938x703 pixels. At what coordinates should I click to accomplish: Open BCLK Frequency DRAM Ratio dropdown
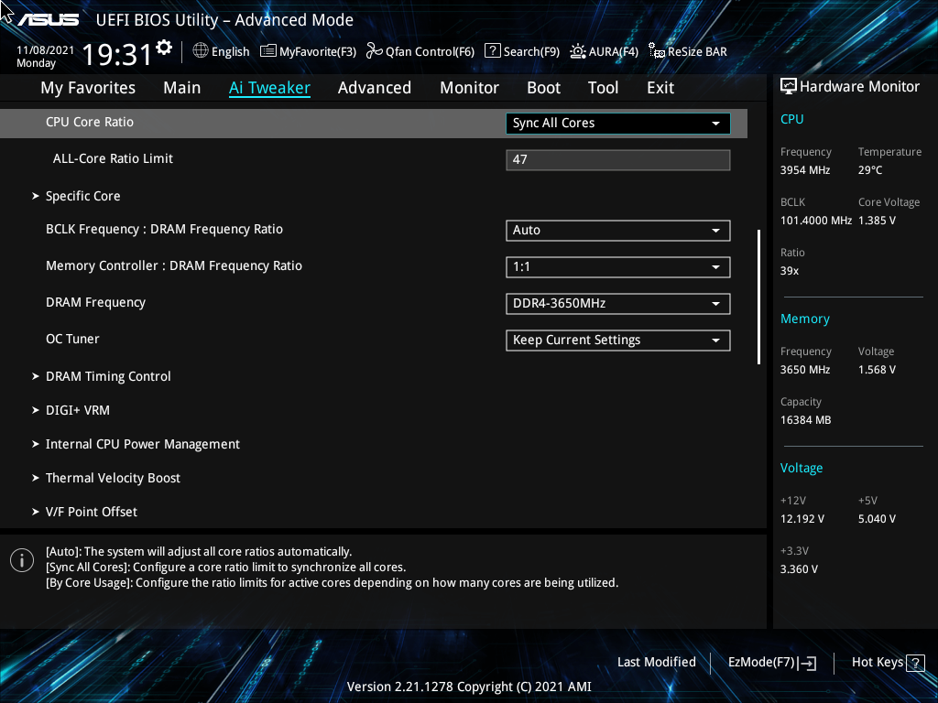click(x=618, y=231)
